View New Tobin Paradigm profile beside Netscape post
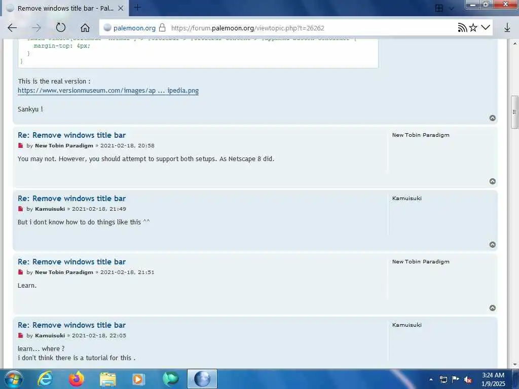The image size is (519, 389). [421, 135]
